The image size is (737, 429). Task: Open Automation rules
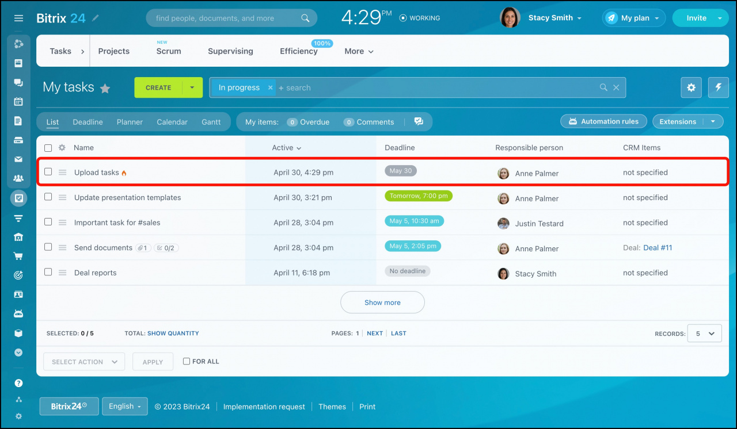(603, 121)
